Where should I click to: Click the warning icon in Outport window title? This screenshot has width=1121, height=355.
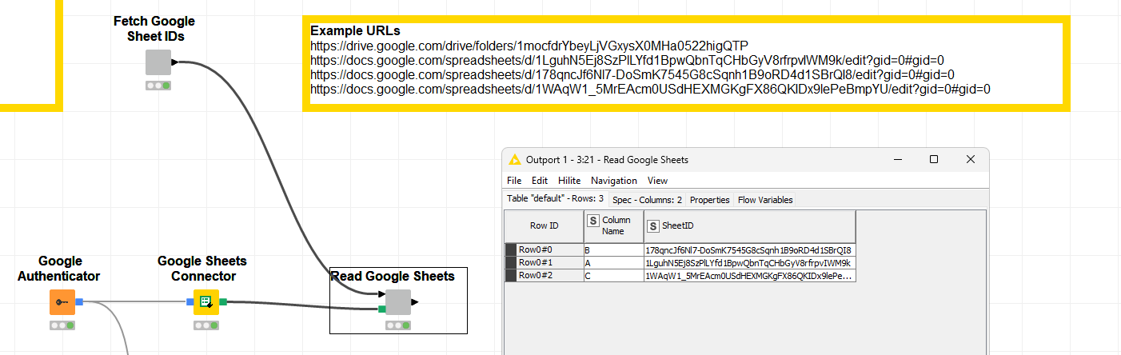click(x=514, y=159)
